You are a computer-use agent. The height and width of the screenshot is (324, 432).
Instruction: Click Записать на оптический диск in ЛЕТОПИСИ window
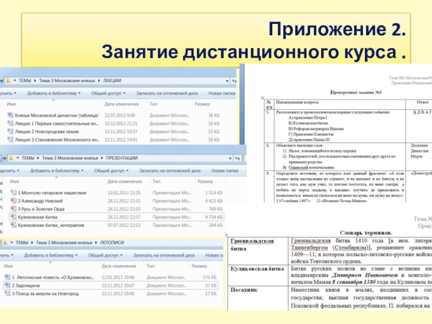(x=164, y=255)
